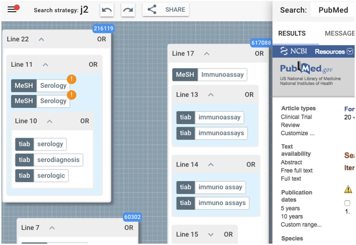Check the checkbox for result 1
Screen dimensions: 356x245
click(x=347, y=203)
